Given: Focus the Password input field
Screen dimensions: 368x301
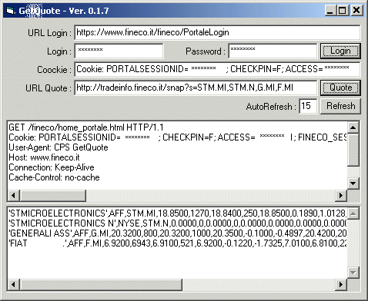Looking at the screenshot, I should (x=273, y=51).
